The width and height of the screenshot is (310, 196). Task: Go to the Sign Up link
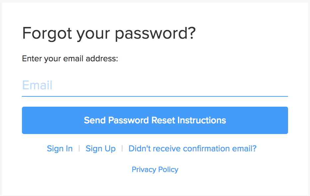[x=100, y=148]
